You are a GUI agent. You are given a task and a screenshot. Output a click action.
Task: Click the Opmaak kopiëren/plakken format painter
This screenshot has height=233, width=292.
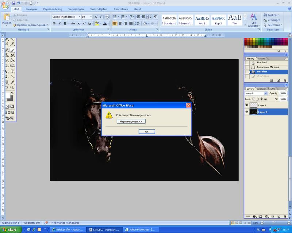point(31,25)
